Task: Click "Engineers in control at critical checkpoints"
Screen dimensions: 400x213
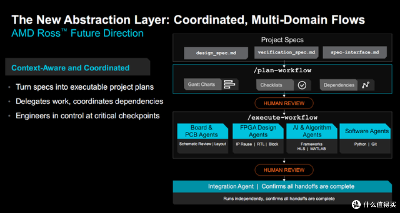Action: tap(88, 116)
